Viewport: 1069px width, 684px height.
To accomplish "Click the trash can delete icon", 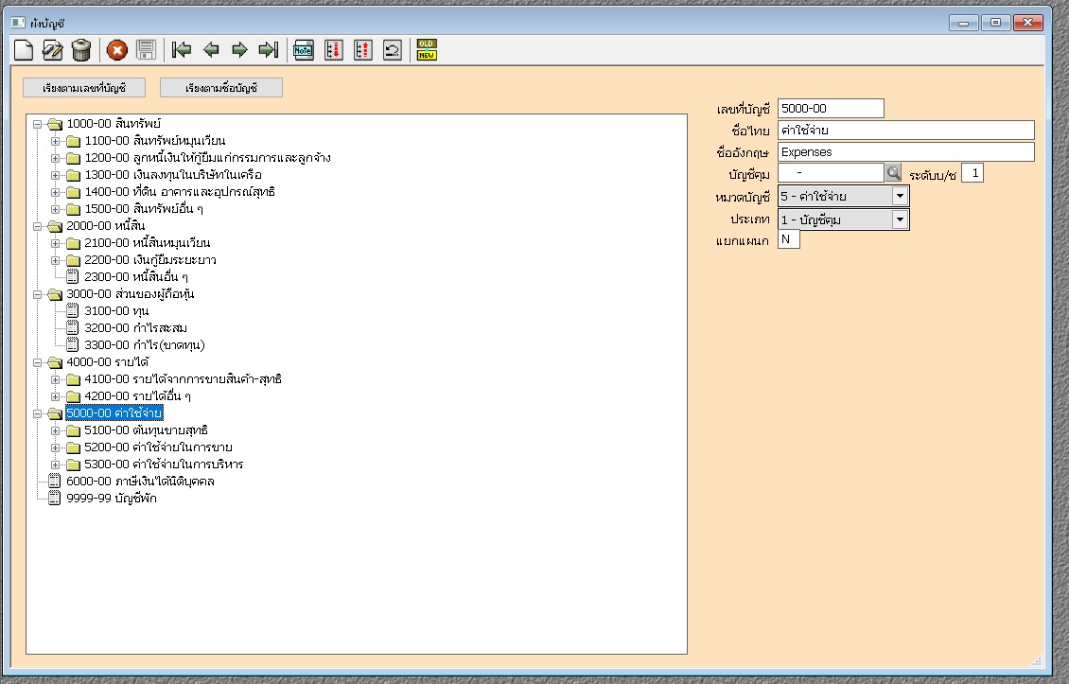I will 81,50.
